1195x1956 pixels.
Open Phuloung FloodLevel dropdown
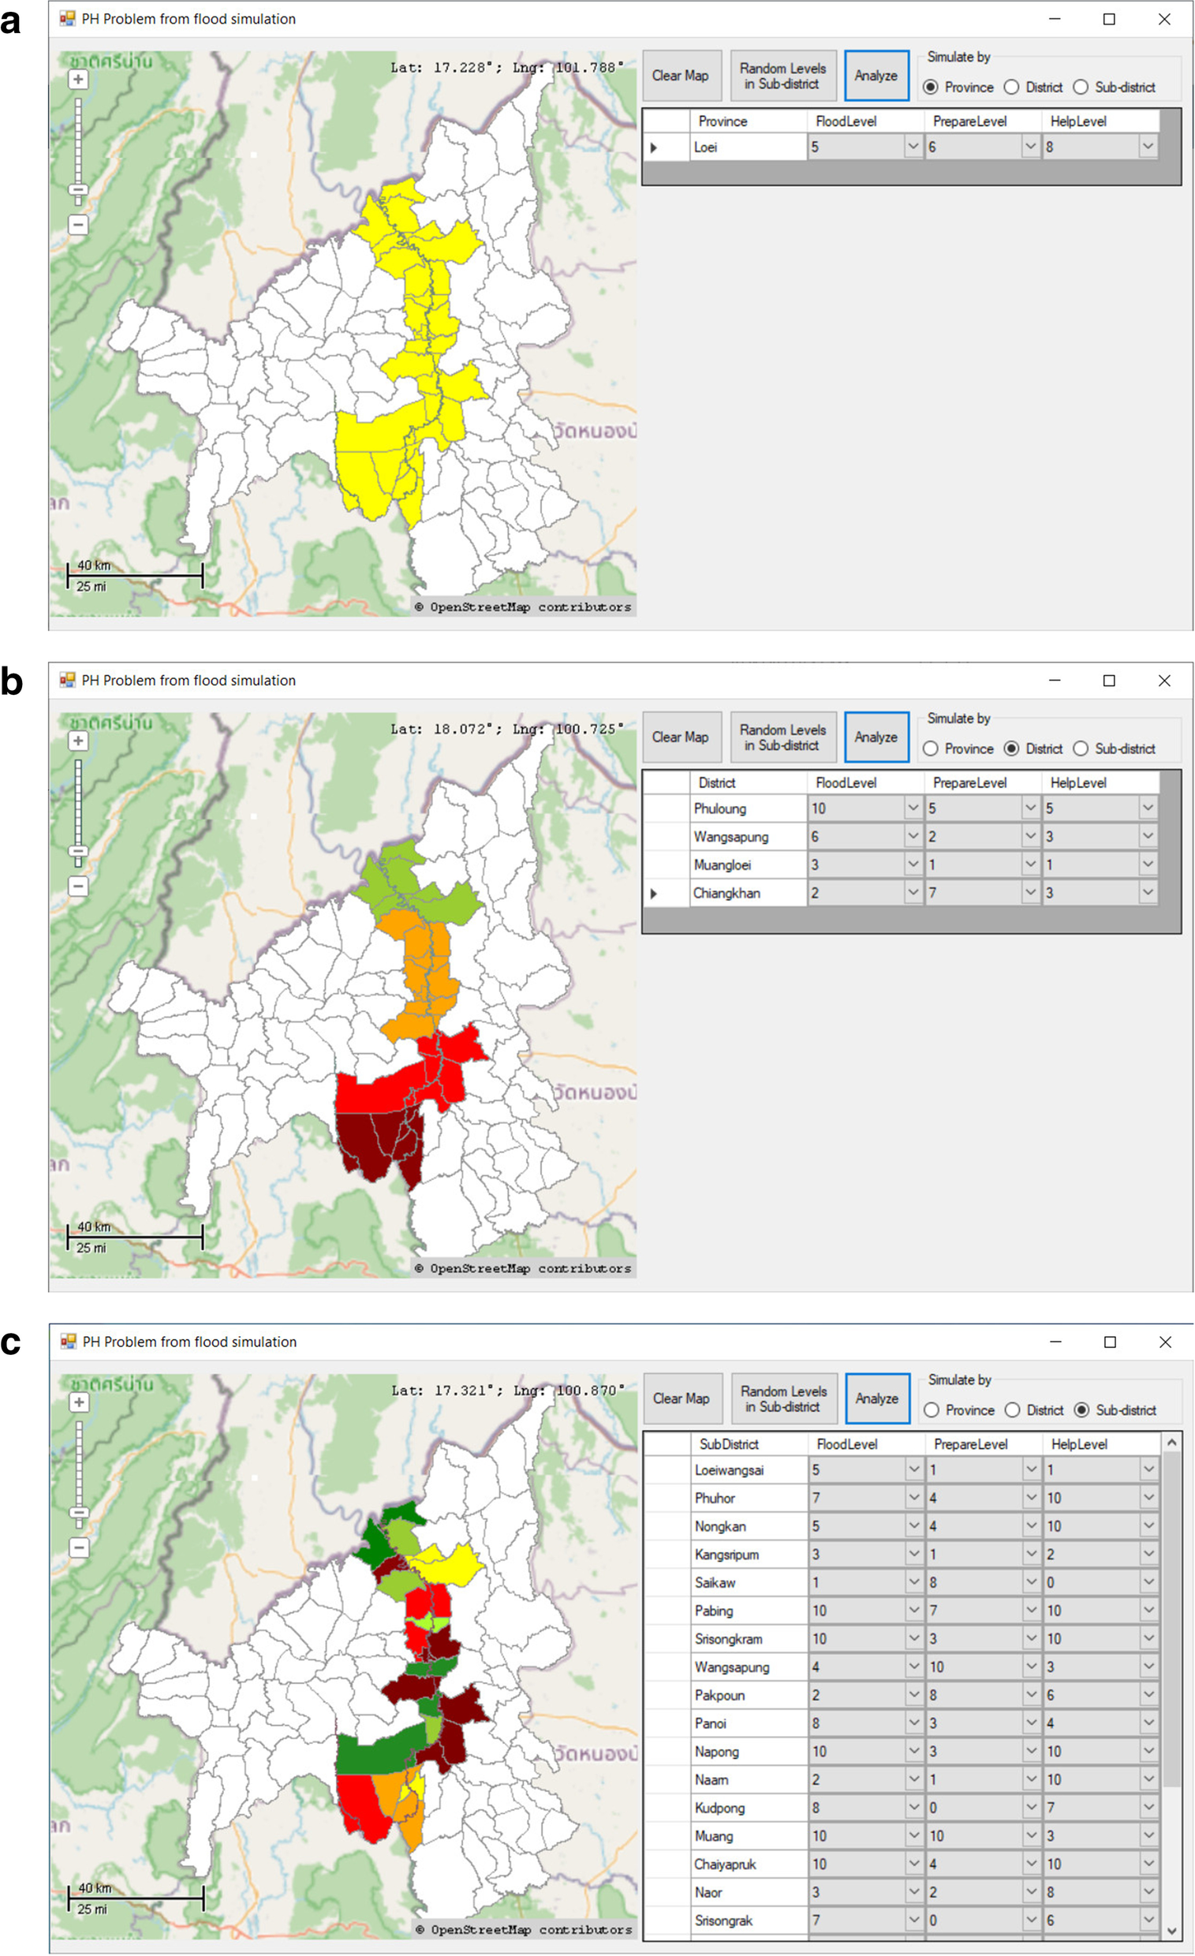(x=913, y=808)
